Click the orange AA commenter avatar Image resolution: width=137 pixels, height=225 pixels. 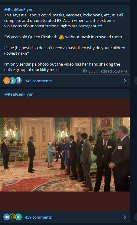click(x=7, y=81)
